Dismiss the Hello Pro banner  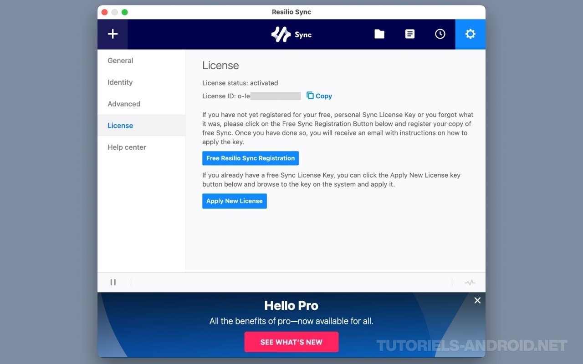(477, 300)
